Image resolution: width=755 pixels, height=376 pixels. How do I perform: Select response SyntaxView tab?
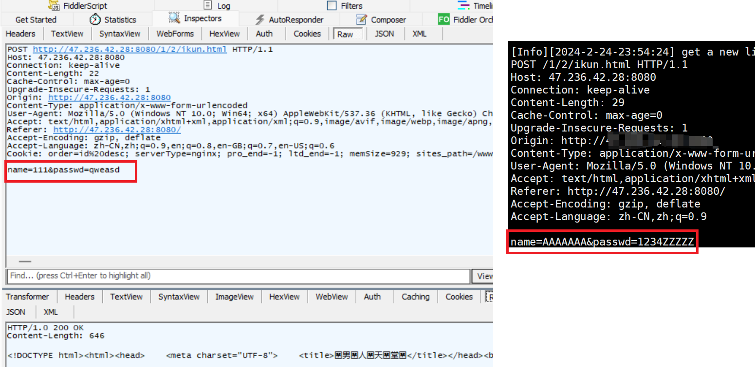179,297
